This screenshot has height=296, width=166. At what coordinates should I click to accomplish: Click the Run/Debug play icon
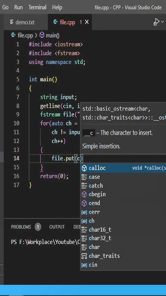pos(157,22)
